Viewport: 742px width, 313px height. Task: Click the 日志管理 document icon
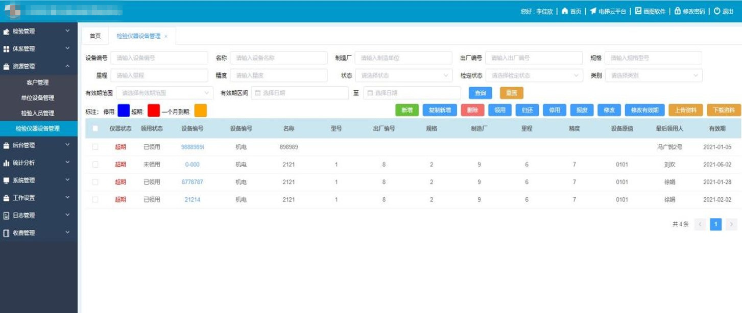[6, 215]
